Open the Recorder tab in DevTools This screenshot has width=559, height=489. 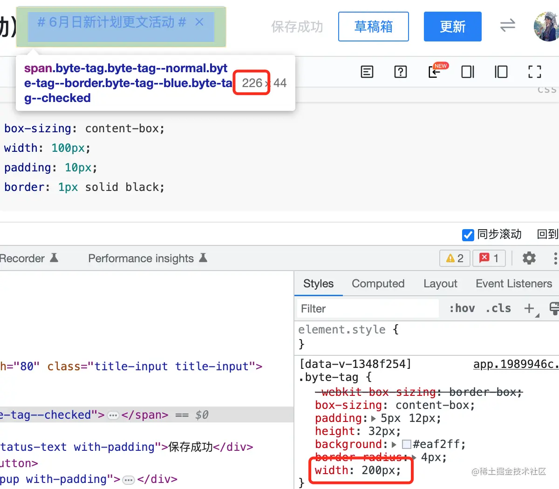(x=28, y=258)
